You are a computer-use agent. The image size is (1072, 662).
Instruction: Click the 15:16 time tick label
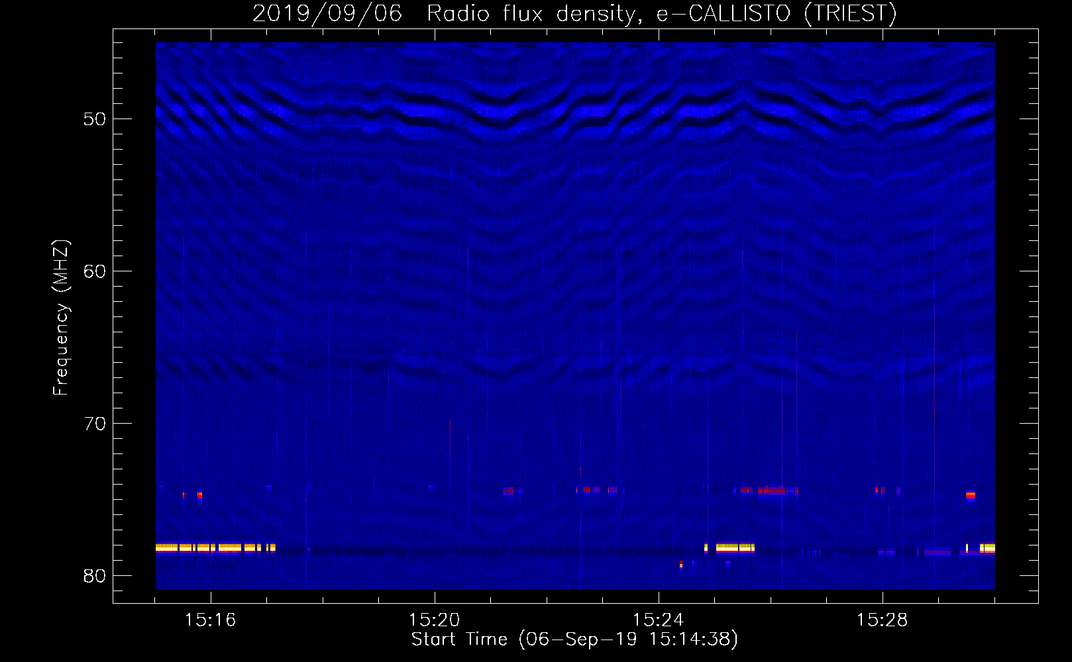point(210,620)
